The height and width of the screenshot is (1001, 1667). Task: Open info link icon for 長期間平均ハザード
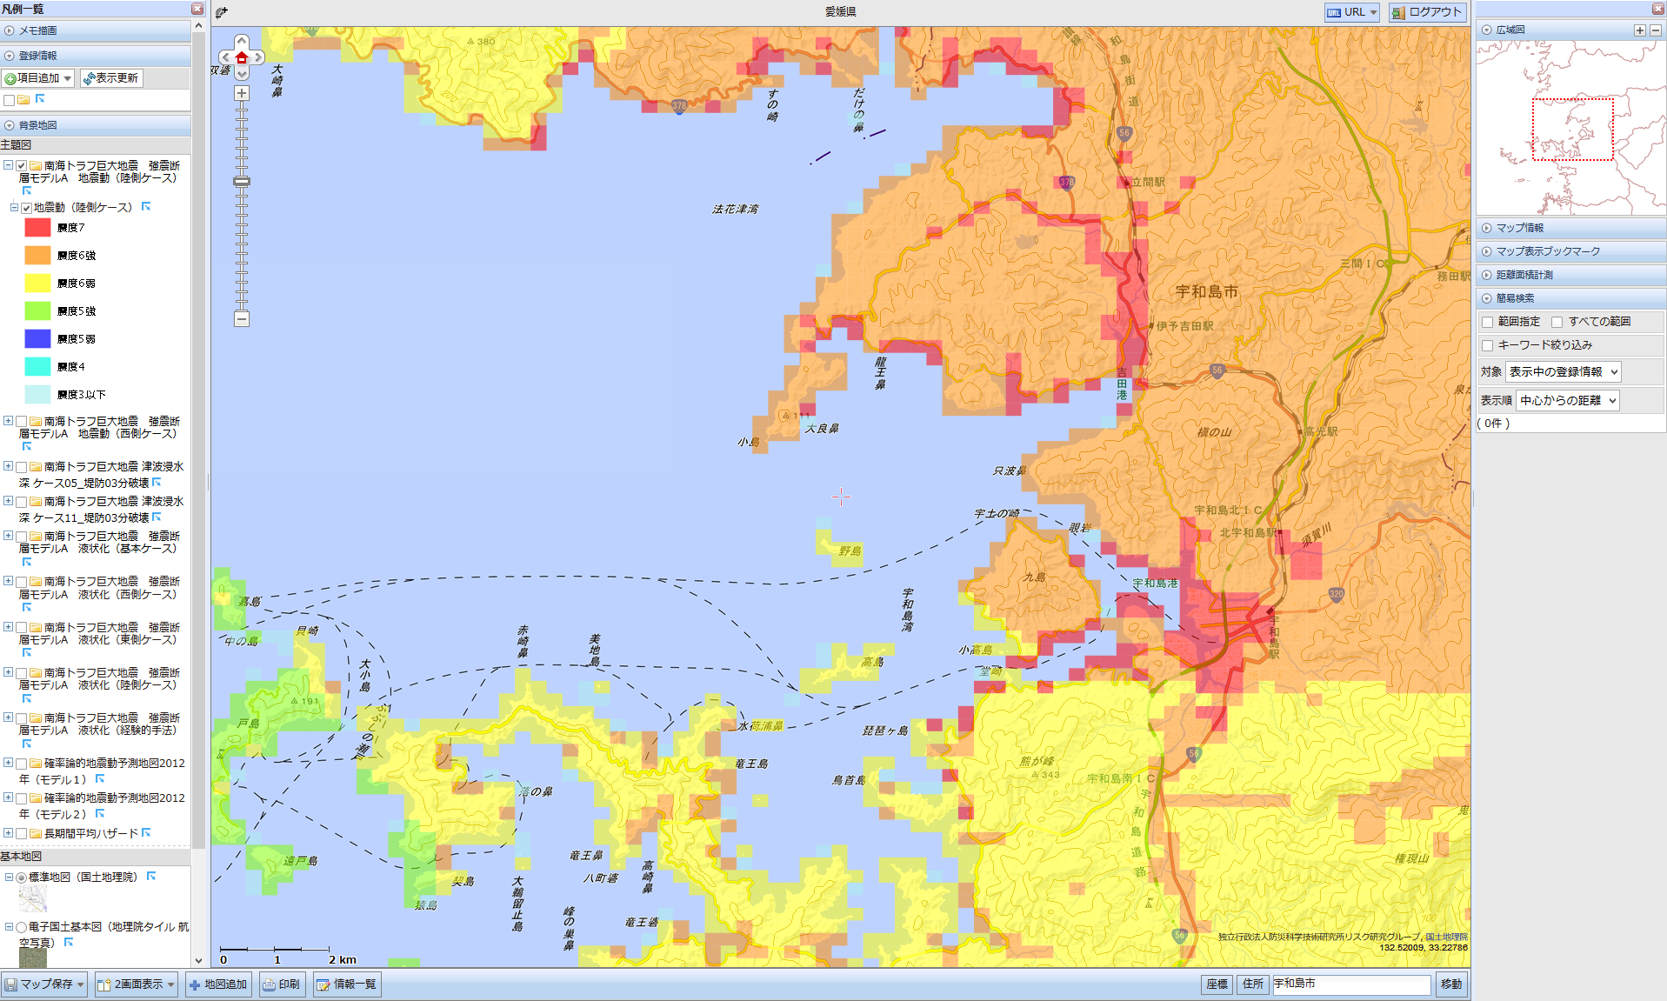coord(146,833)
